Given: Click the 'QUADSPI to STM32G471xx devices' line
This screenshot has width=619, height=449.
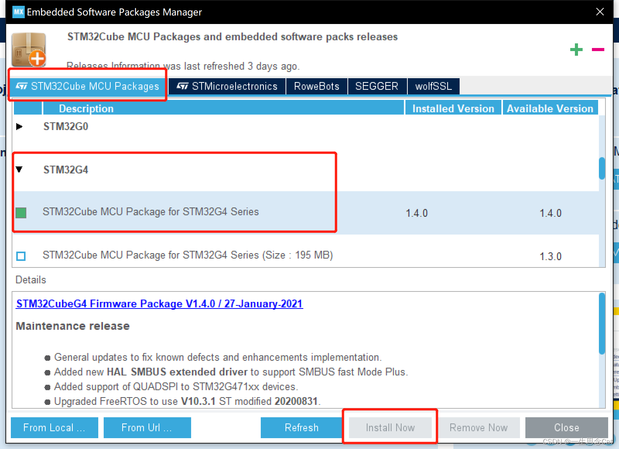Looking at the screenshot, I should click(176, 387).
